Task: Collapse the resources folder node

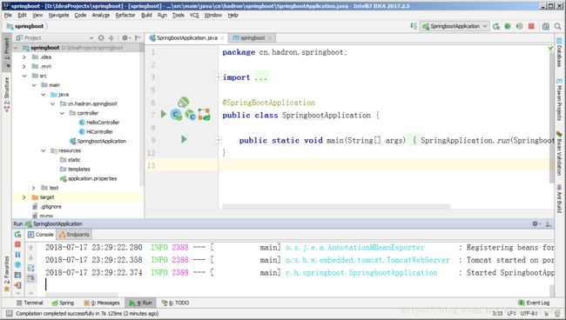Action: click(44, 150)
